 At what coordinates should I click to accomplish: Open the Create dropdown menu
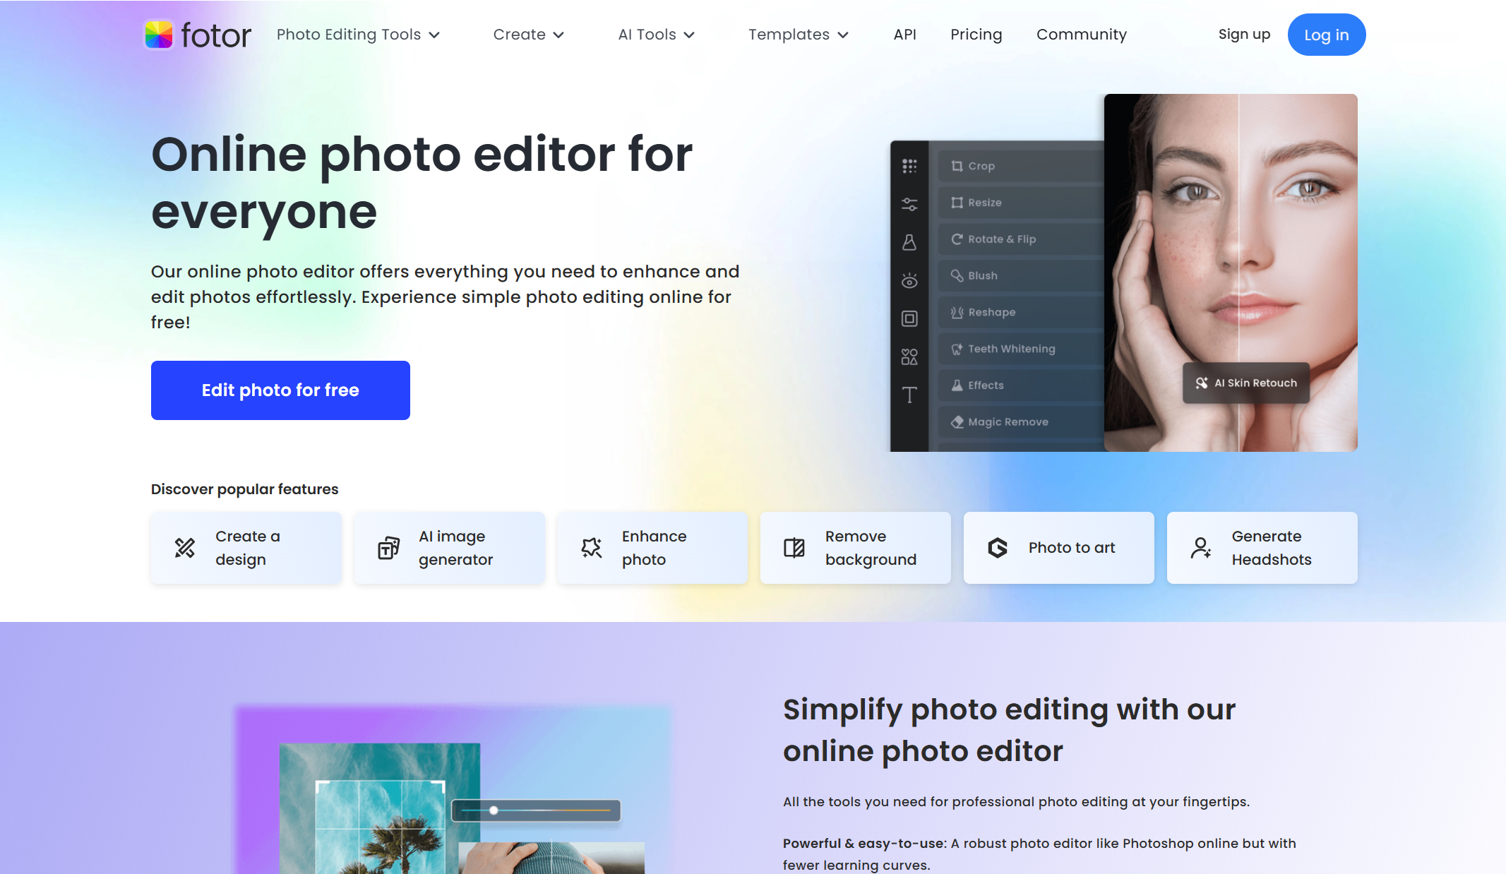point(528,35)
